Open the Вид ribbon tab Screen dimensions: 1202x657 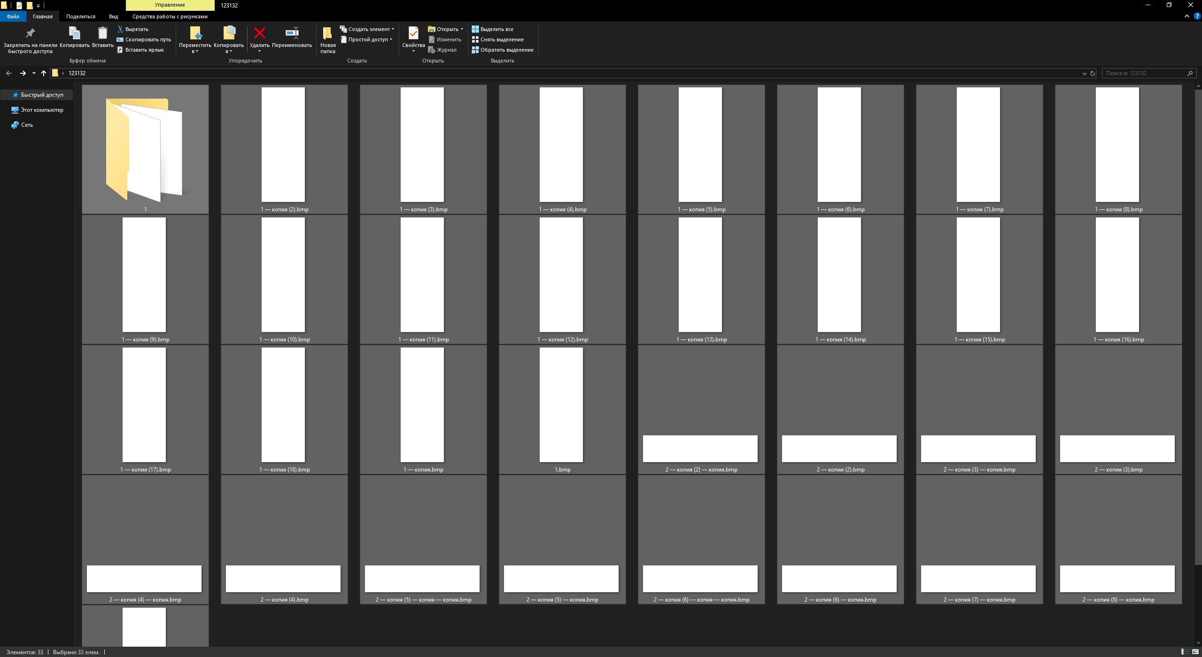(x=113, y=16)
